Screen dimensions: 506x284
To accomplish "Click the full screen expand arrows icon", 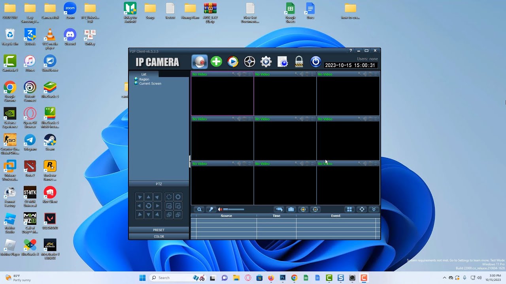I will (x=362, y=209).
